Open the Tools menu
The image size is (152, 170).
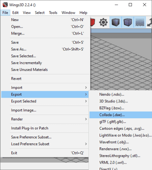[53, 13]
